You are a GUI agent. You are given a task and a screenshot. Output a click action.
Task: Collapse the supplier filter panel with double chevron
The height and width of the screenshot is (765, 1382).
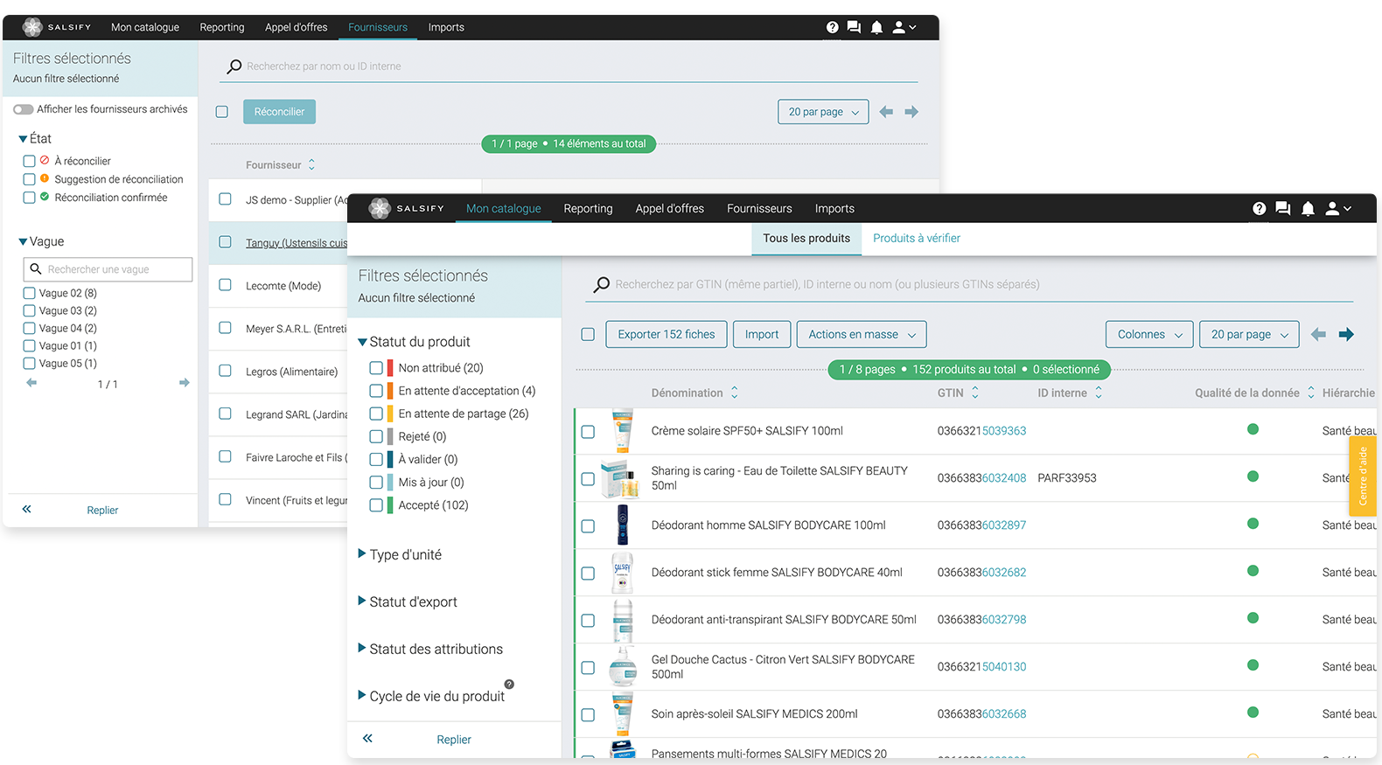pyautogui.click(x=26, y=509)
